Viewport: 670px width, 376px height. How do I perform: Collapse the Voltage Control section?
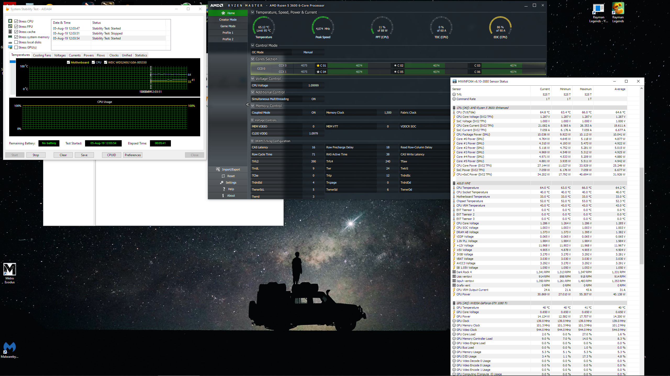coord(253,79)
